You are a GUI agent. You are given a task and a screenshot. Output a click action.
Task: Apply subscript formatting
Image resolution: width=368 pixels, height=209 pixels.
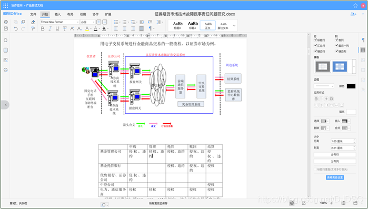click(x=79, y=28)
